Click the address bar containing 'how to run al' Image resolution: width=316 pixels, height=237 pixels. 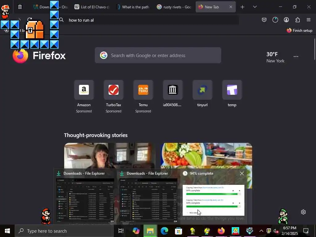click(149, 20)
